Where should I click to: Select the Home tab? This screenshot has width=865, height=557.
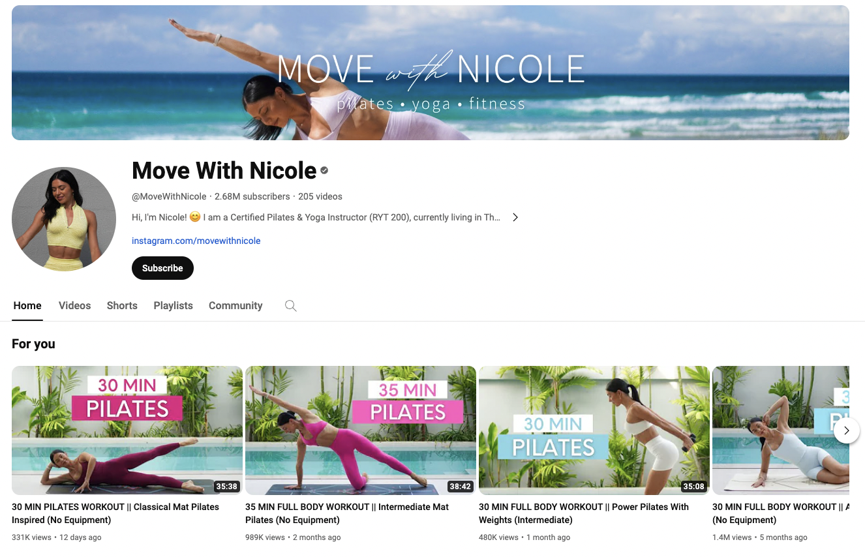tap(27, 305)
